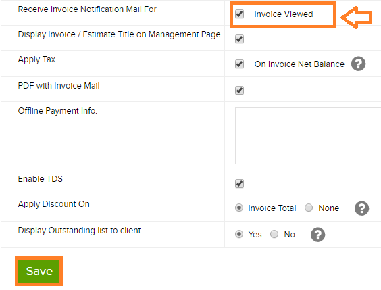Choose None for Apply Discount On
Image resolution: width=381 pixels, height=290 pixels.
pyautogui.click(x=309, y=208)
